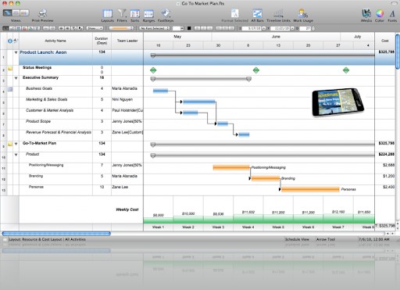Select the Branding orange bar

266,178
